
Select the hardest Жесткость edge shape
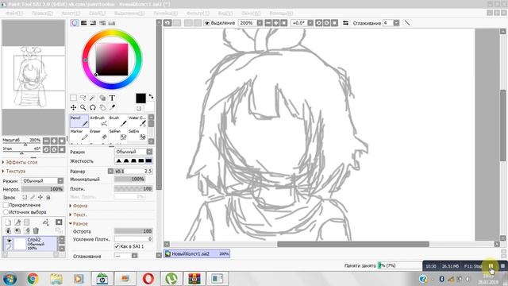(148, 160)
